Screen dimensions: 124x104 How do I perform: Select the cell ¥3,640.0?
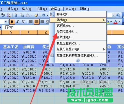tap(67, 73)
